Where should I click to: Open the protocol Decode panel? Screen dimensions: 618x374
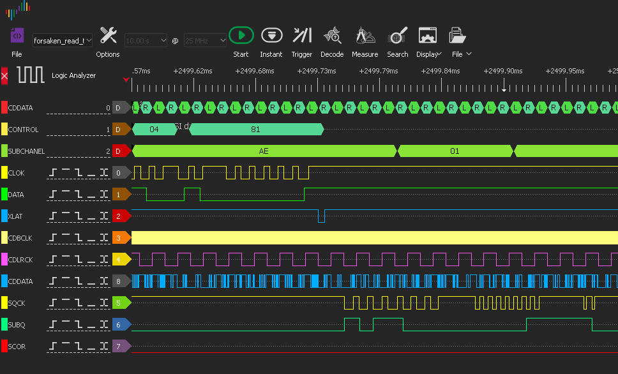332,36
